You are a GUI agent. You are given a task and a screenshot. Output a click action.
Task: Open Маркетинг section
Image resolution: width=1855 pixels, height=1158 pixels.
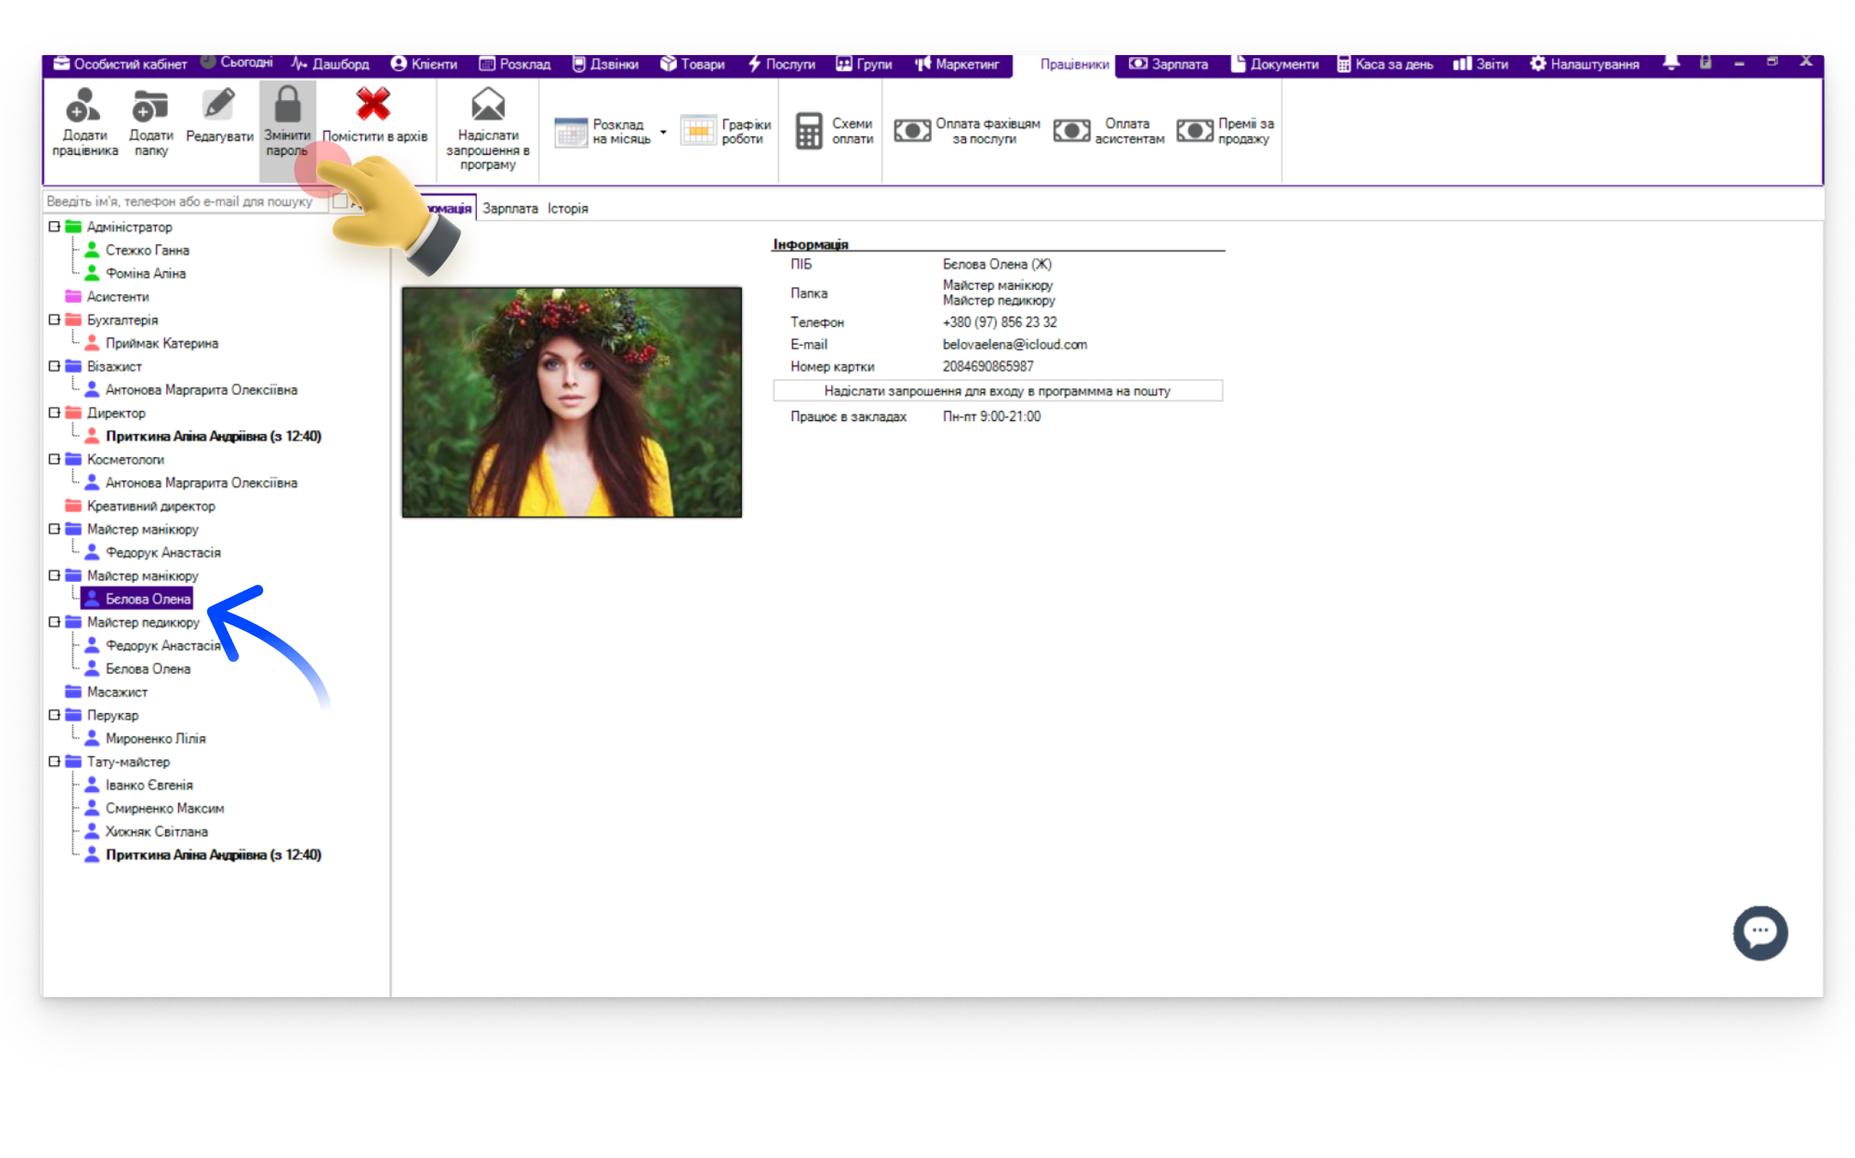coord(956,64)
